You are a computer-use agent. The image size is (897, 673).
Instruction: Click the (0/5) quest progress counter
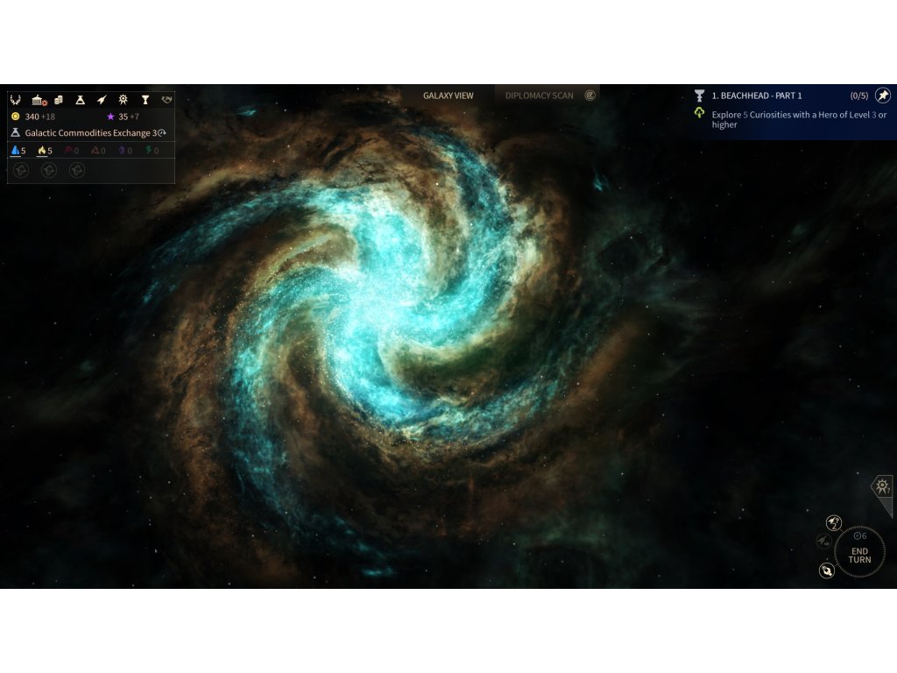tap(859, 96)
